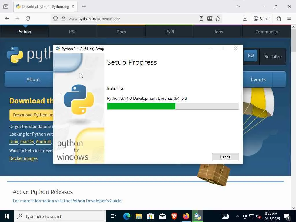The height and width of the screenshot is (222, 296).
Task: Open the Firefox View icon left of the tabs
Action: tap(6, 6)
